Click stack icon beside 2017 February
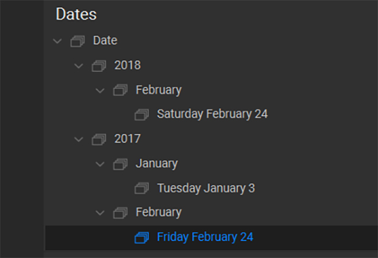The image size is (378, 258). click(120, 213)
